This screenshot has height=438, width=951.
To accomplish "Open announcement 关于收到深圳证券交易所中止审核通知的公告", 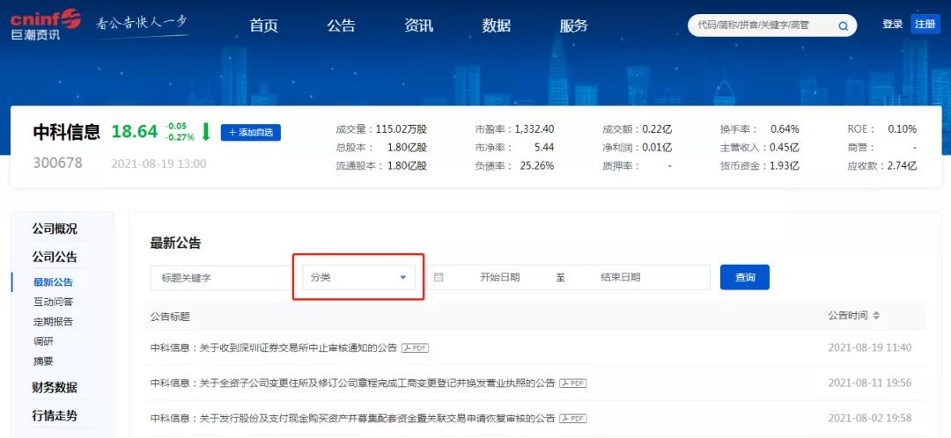I will (x=274, y=347).
